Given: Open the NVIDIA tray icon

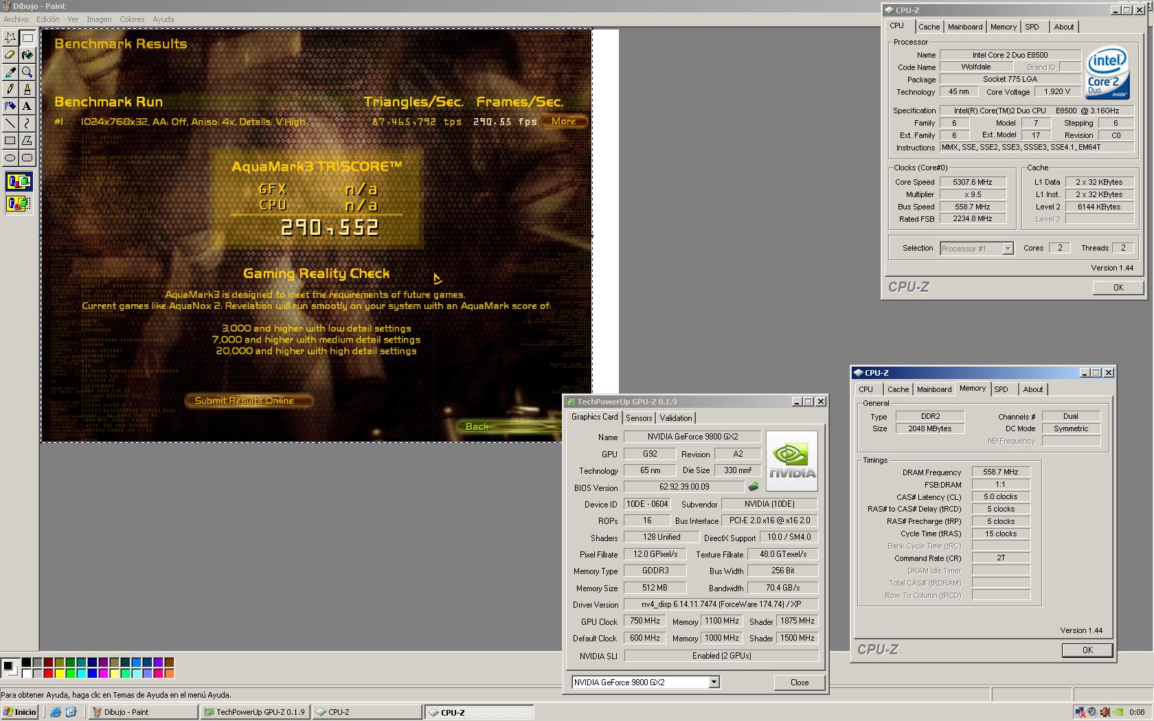Looking at the screenshot, I should (x=1118, y=712).
